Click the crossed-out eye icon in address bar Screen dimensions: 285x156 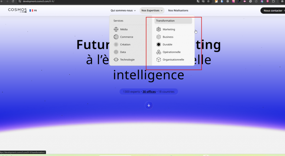pos(203,1)
